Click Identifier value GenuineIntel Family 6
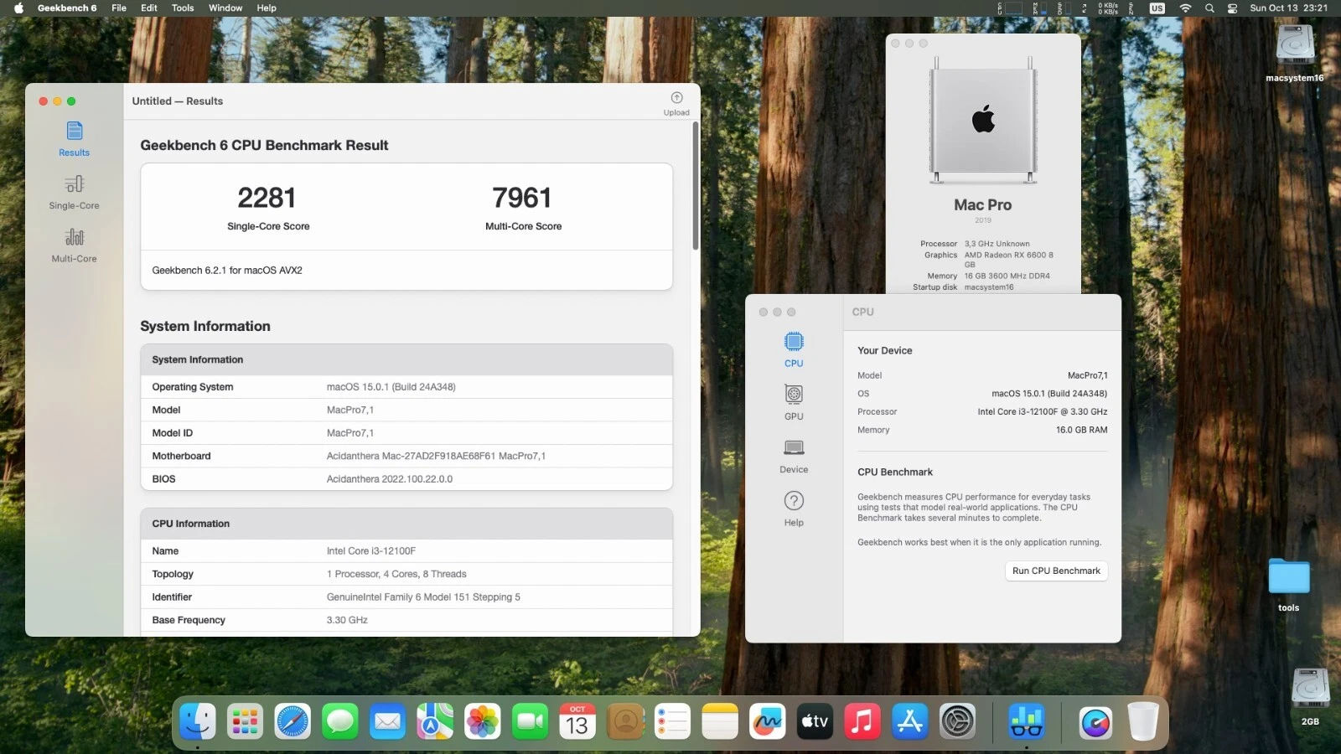Screen dimensions: 1341x754 (x=423, y=597)
